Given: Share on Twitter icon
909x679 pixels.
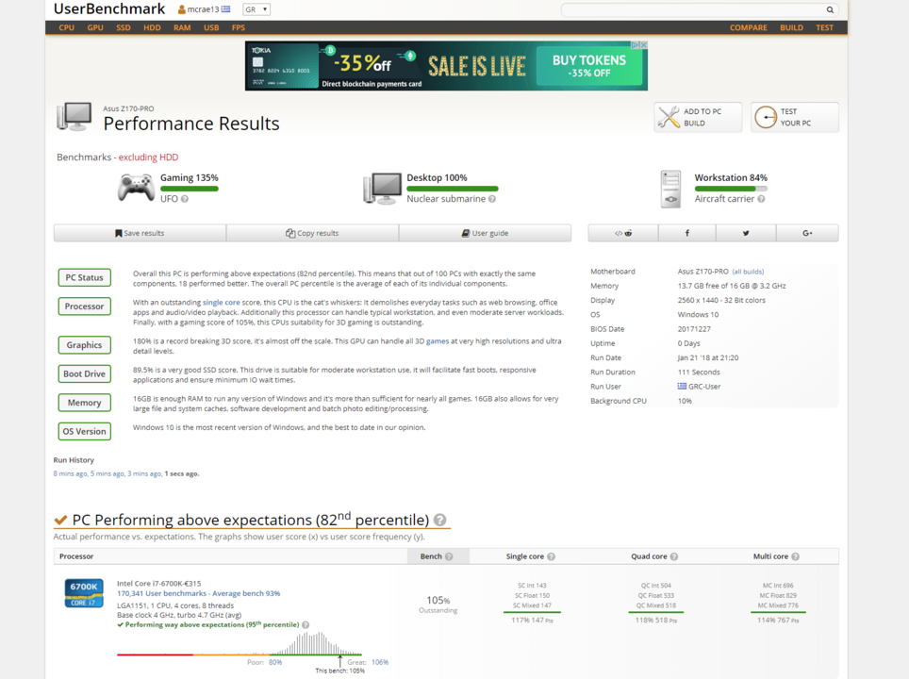Looking at the screenshot, I should pos(746,233).
